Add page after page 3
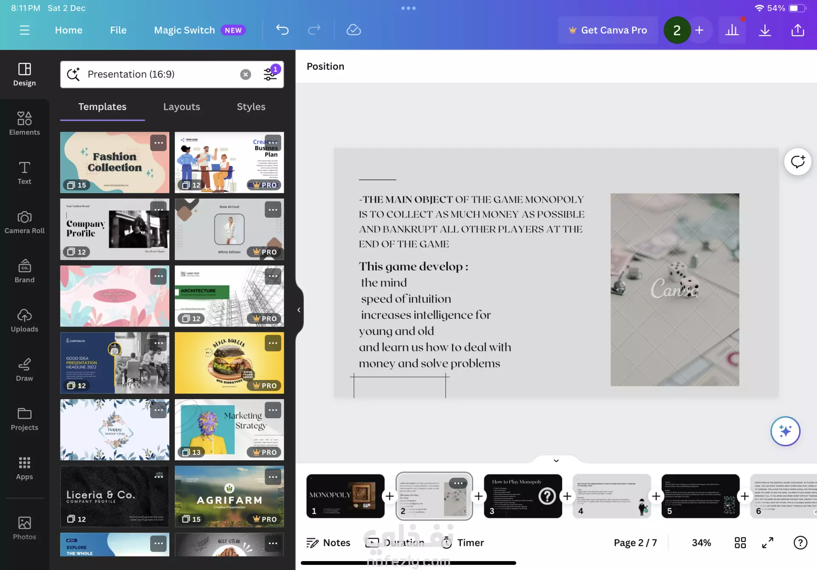This screenshot has width=817, height=570. tap(567, 496)
